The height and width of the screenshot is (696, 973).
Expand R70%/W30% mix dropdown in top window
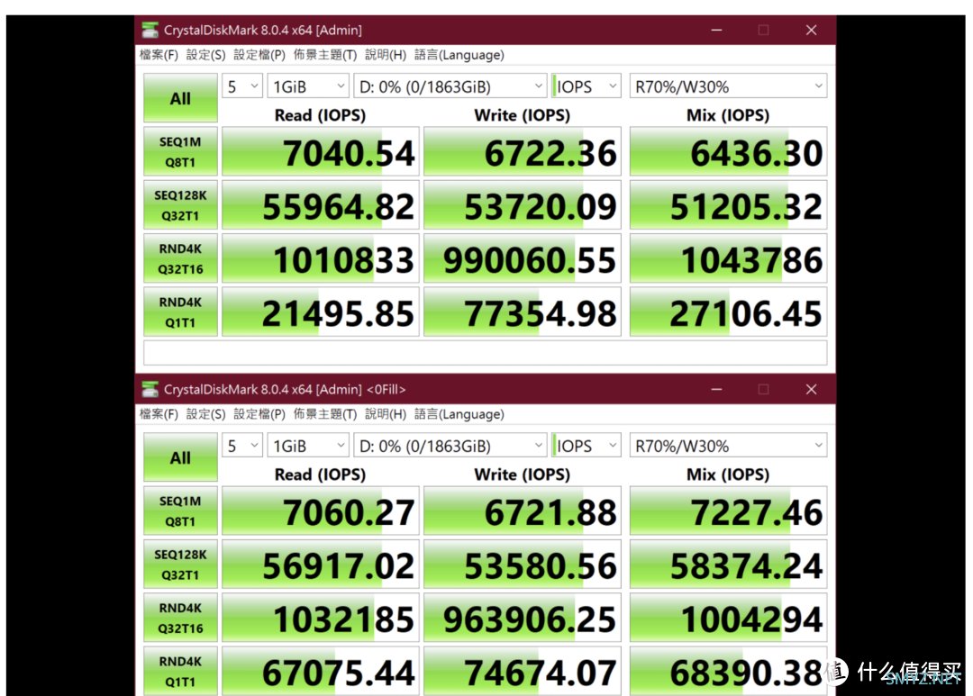(x=729, y=86)
